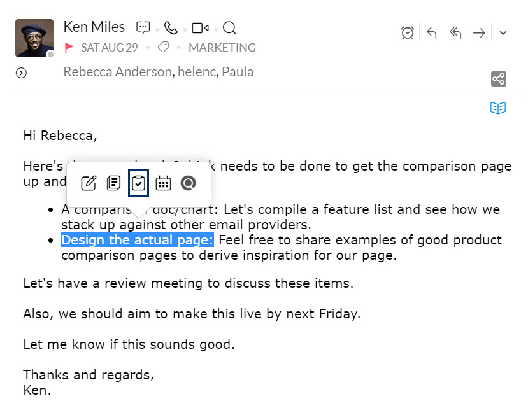This screenshot has width=528, height=401.
Task: Add selected text as a task
Action: point(138,183)
